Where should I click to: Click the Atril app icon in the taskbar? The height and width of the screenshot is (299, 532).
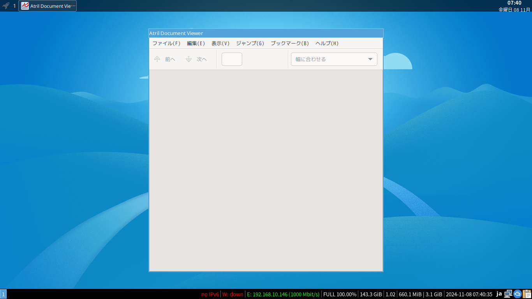coord(25,6)
